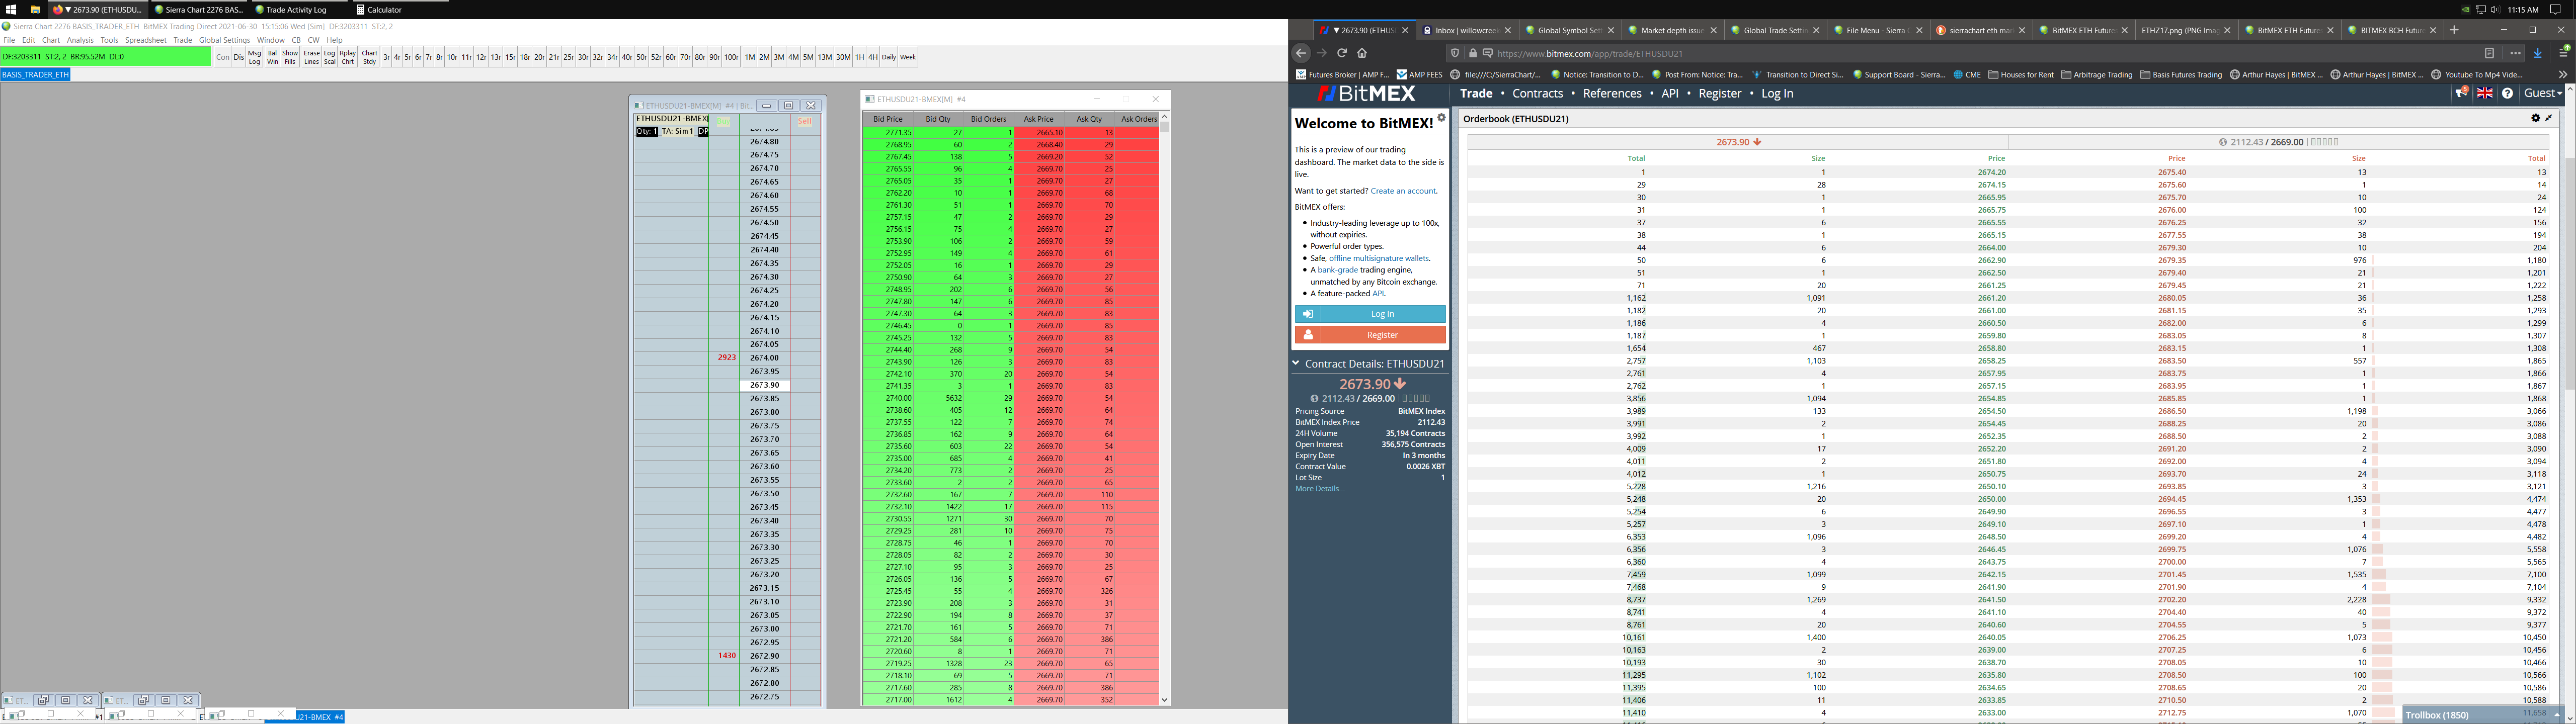This screenshot has height=724, width=2576.
Task: Toggle Log Scal toolbar button
Action: coord(329,57)
